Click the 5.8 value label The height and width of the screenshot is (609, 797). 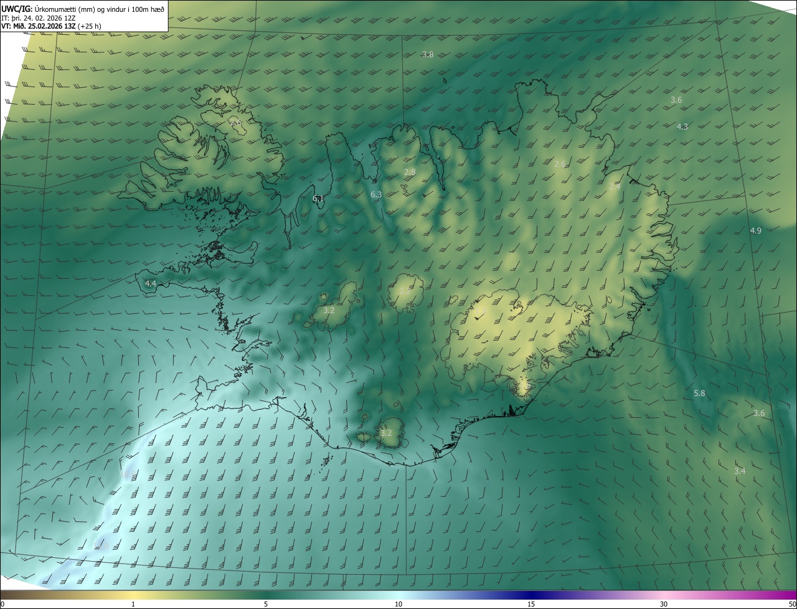point(700,394)
